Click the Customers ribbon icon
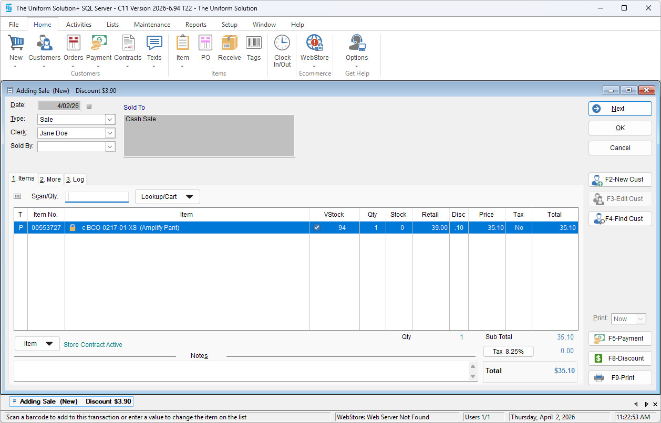The image size is (661, 423). (44, 44)
